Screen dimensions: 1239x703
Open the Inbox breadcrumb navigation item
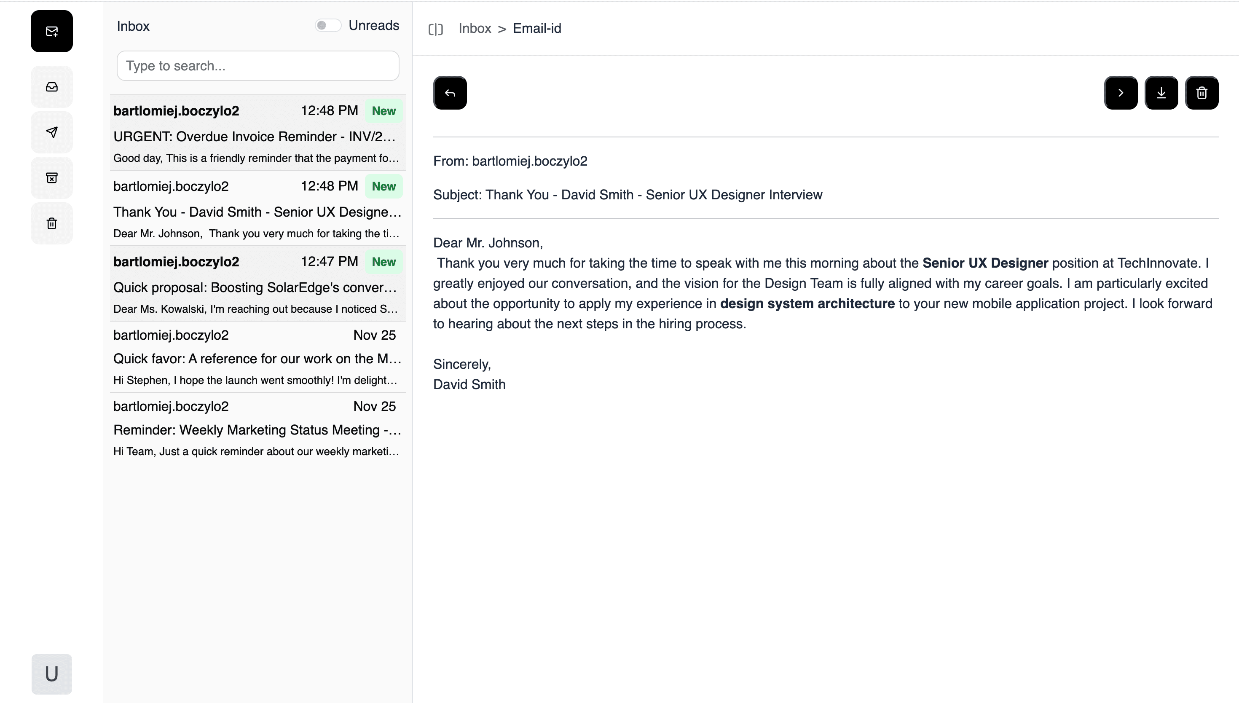click(475, 29)
